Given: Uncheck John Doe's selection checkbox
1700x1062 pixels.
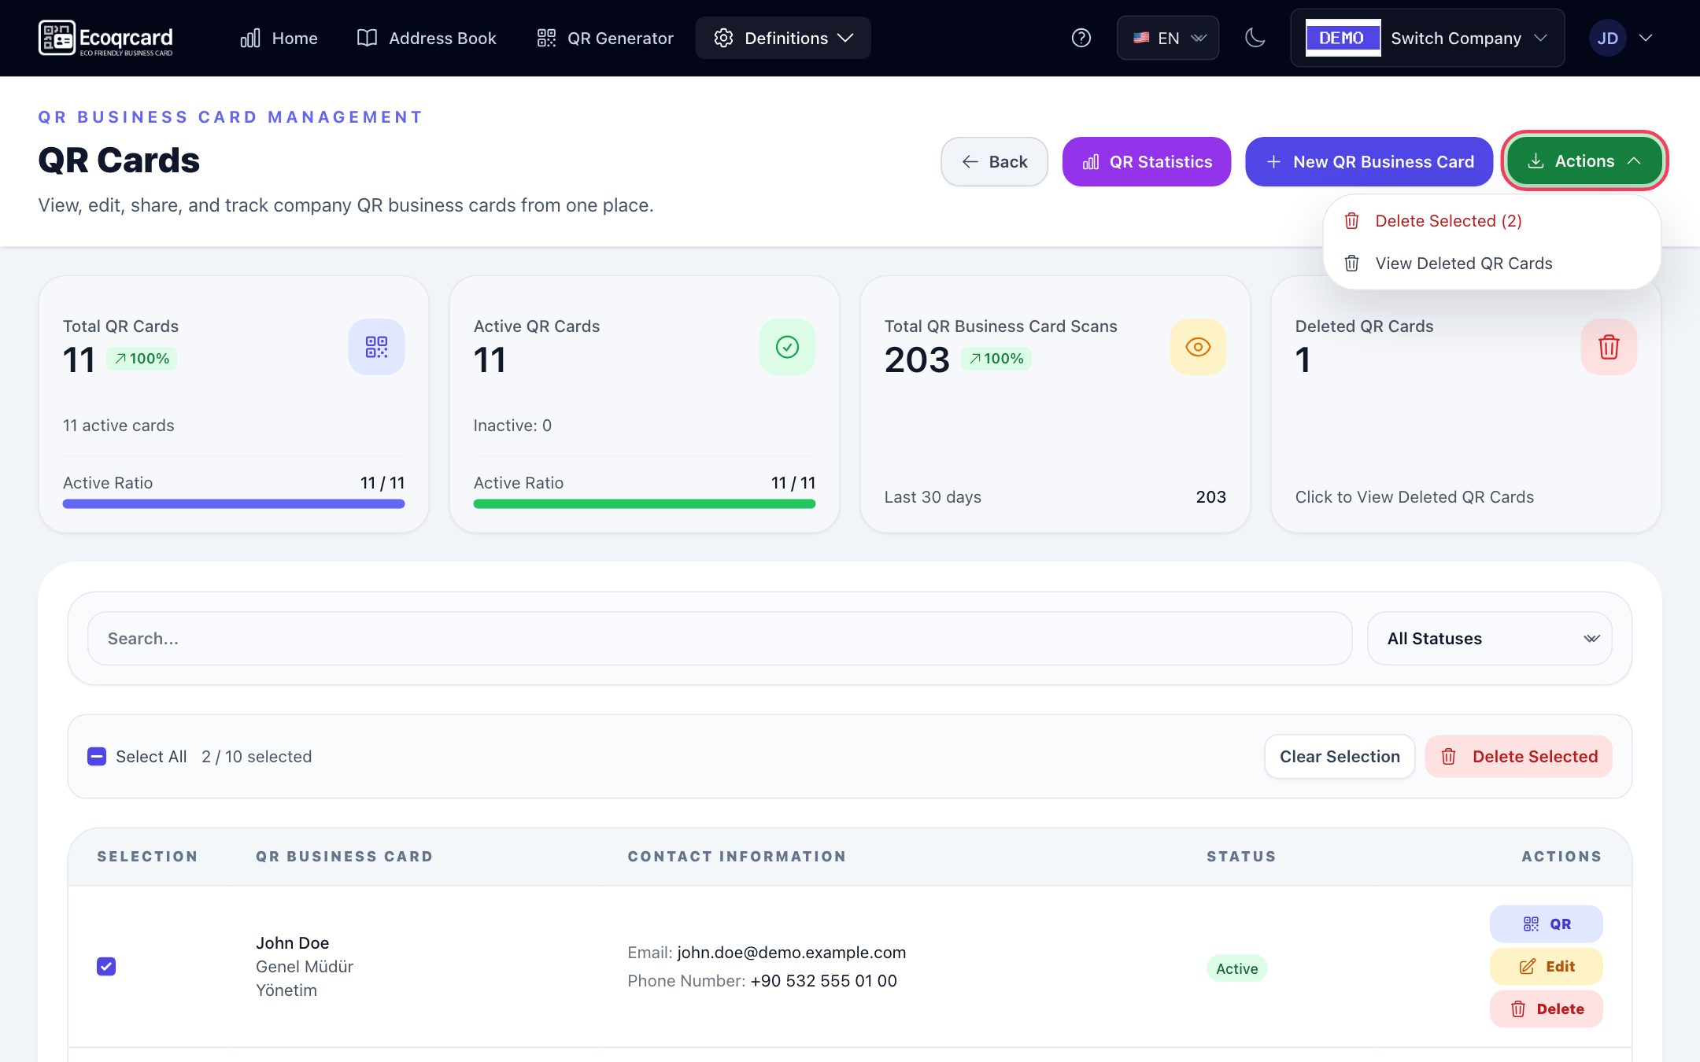Looking at the screenshot, I should pyautogui.click(x=106, y=967).
